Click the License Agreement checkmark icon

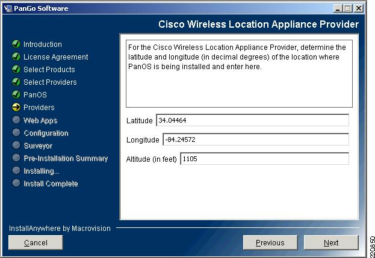pos(16,57)
